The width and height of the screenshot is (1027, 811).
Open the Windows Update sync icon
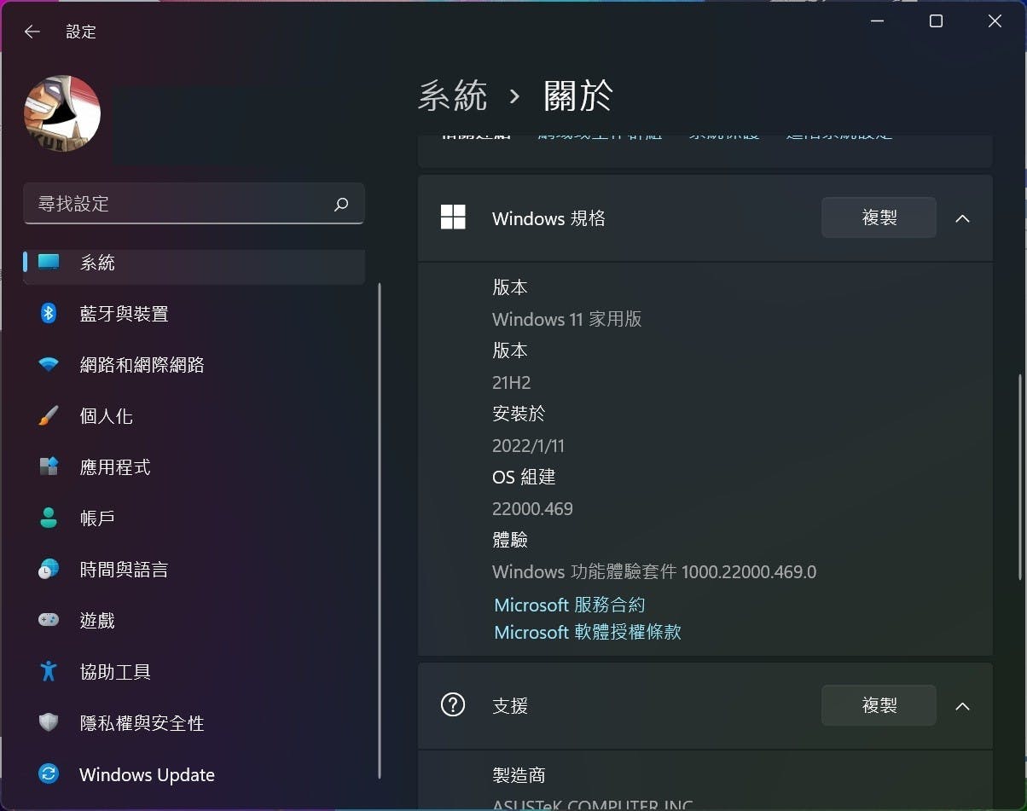click(x=49, y=774)
